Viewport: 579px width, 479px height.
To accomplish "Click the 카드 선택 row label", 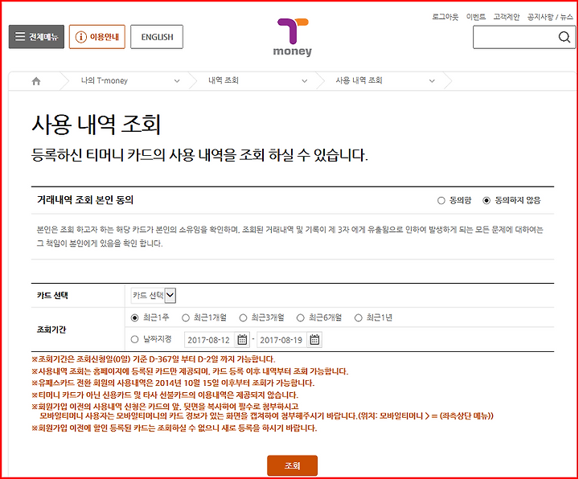I will (x=52, y=295).
